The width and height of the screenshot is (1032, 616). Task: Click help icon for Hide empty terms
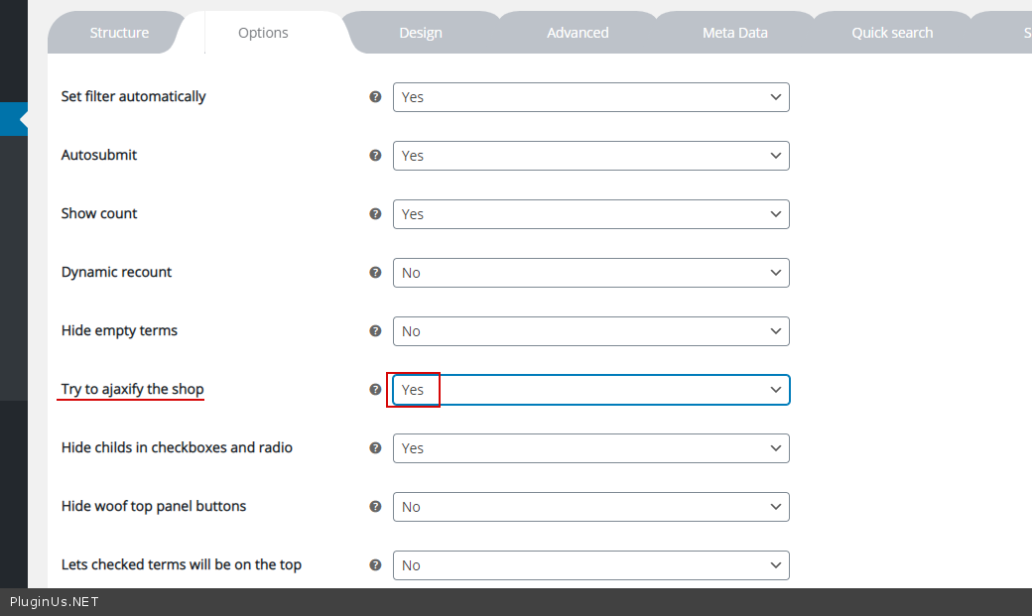pos(375,331)
